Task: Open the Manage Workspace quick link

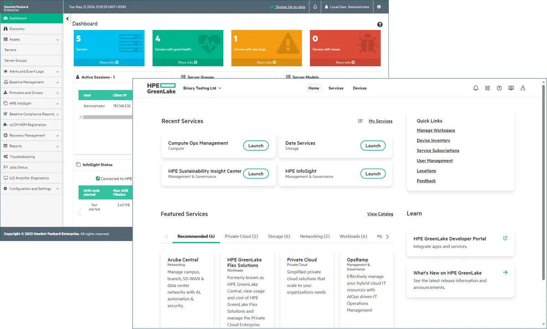Action: 436,130
